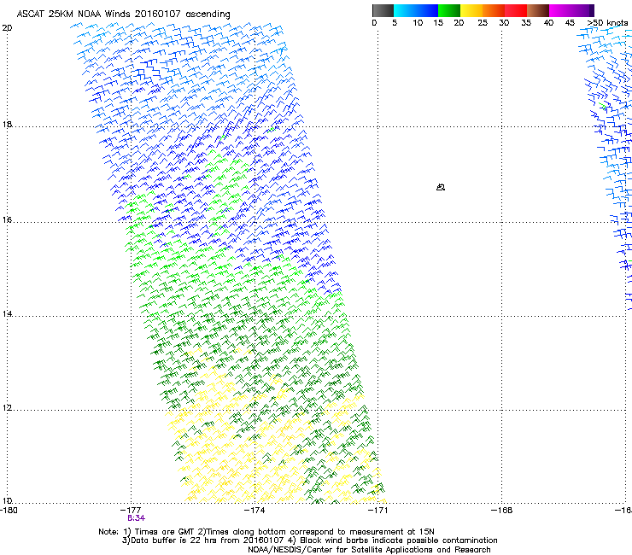This screenshot has height=555, width=632.
Task: Select the gray 0-5 knots color bar segment
Action: point(383,10)
